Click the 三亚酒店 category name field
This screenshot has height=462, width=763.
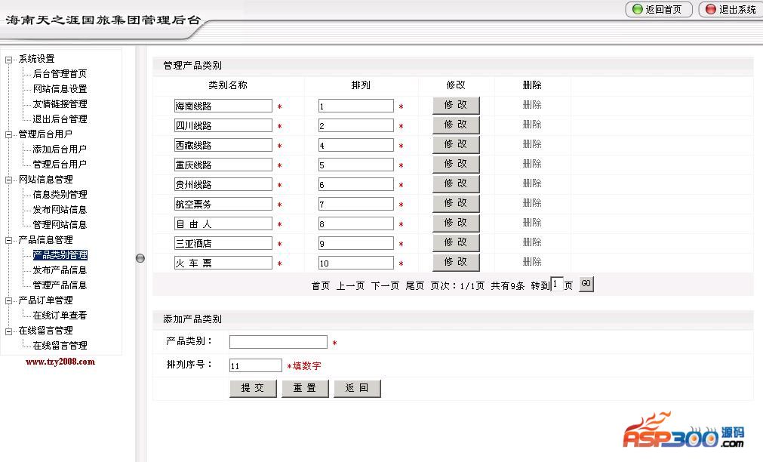[223, 243]
